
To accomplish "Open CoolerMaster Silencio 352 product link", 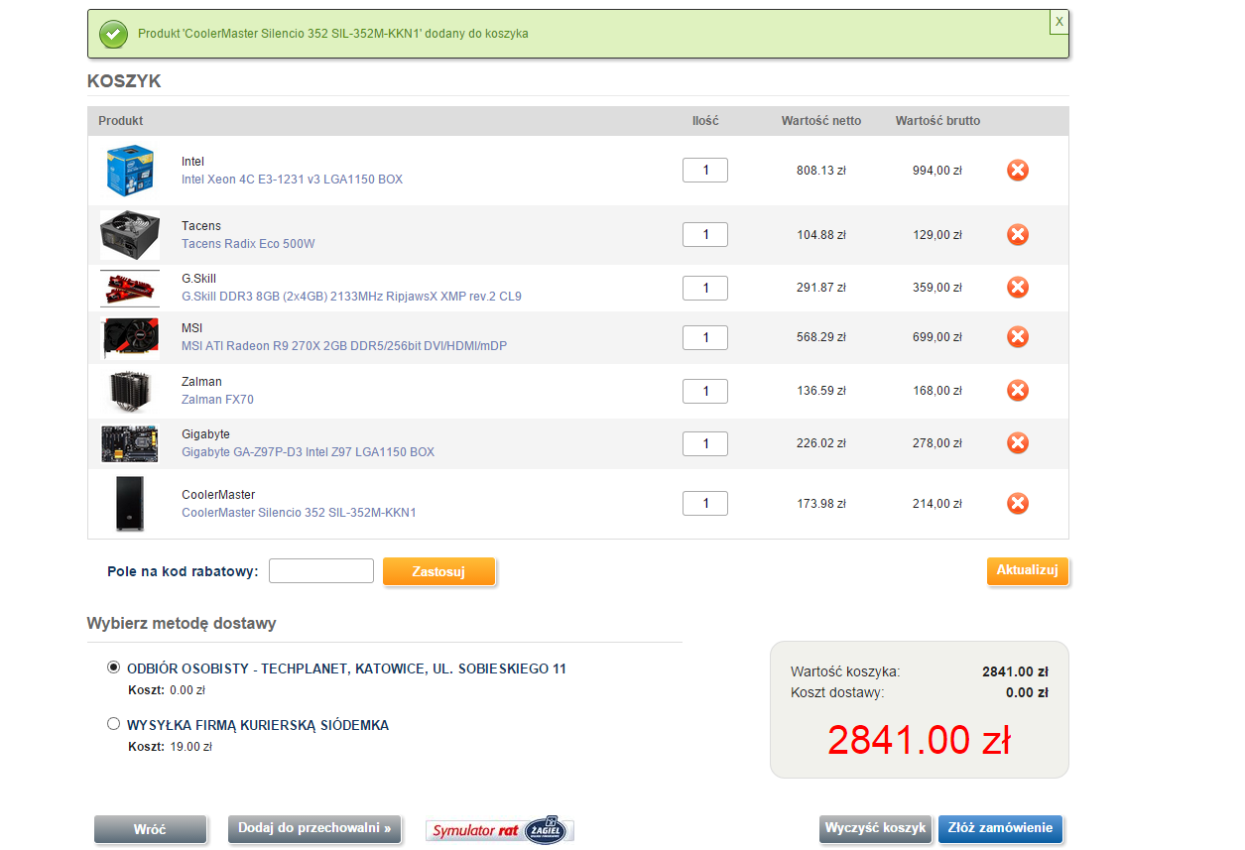I will (299, 513).
